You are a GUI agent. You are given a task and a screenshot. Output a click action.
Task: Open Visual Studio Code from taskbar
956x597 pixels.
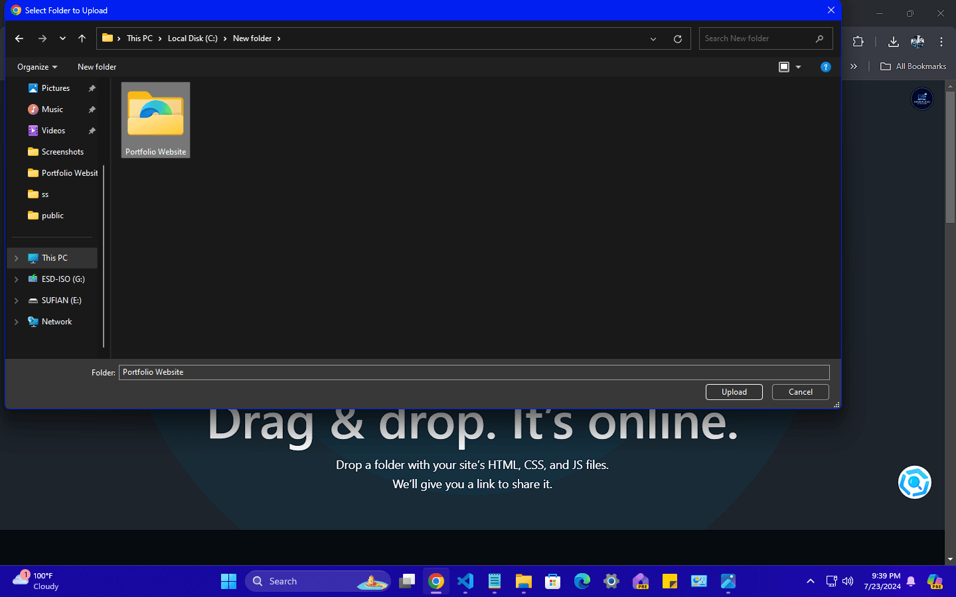[x=465, y=581]
